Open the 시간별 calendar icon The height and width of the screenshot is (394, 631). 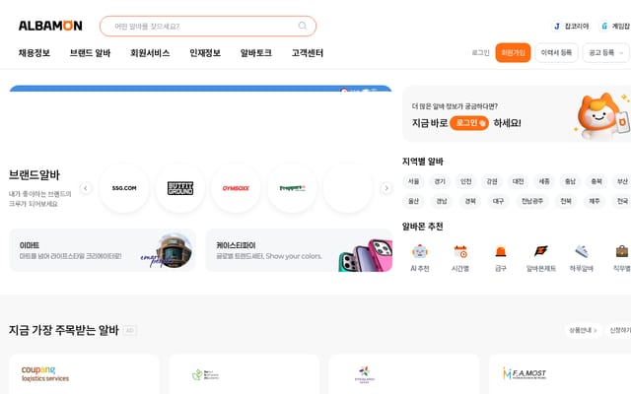[460, 252]
